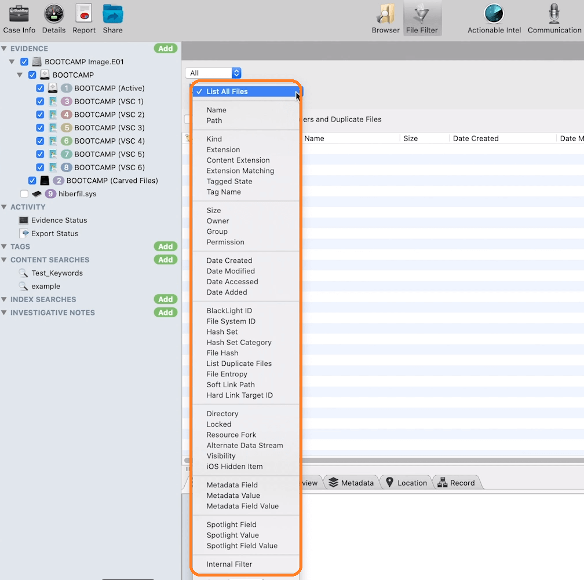
Task: Enable the hiberfil.sys checkbox
Action: [x=23, y=193]
